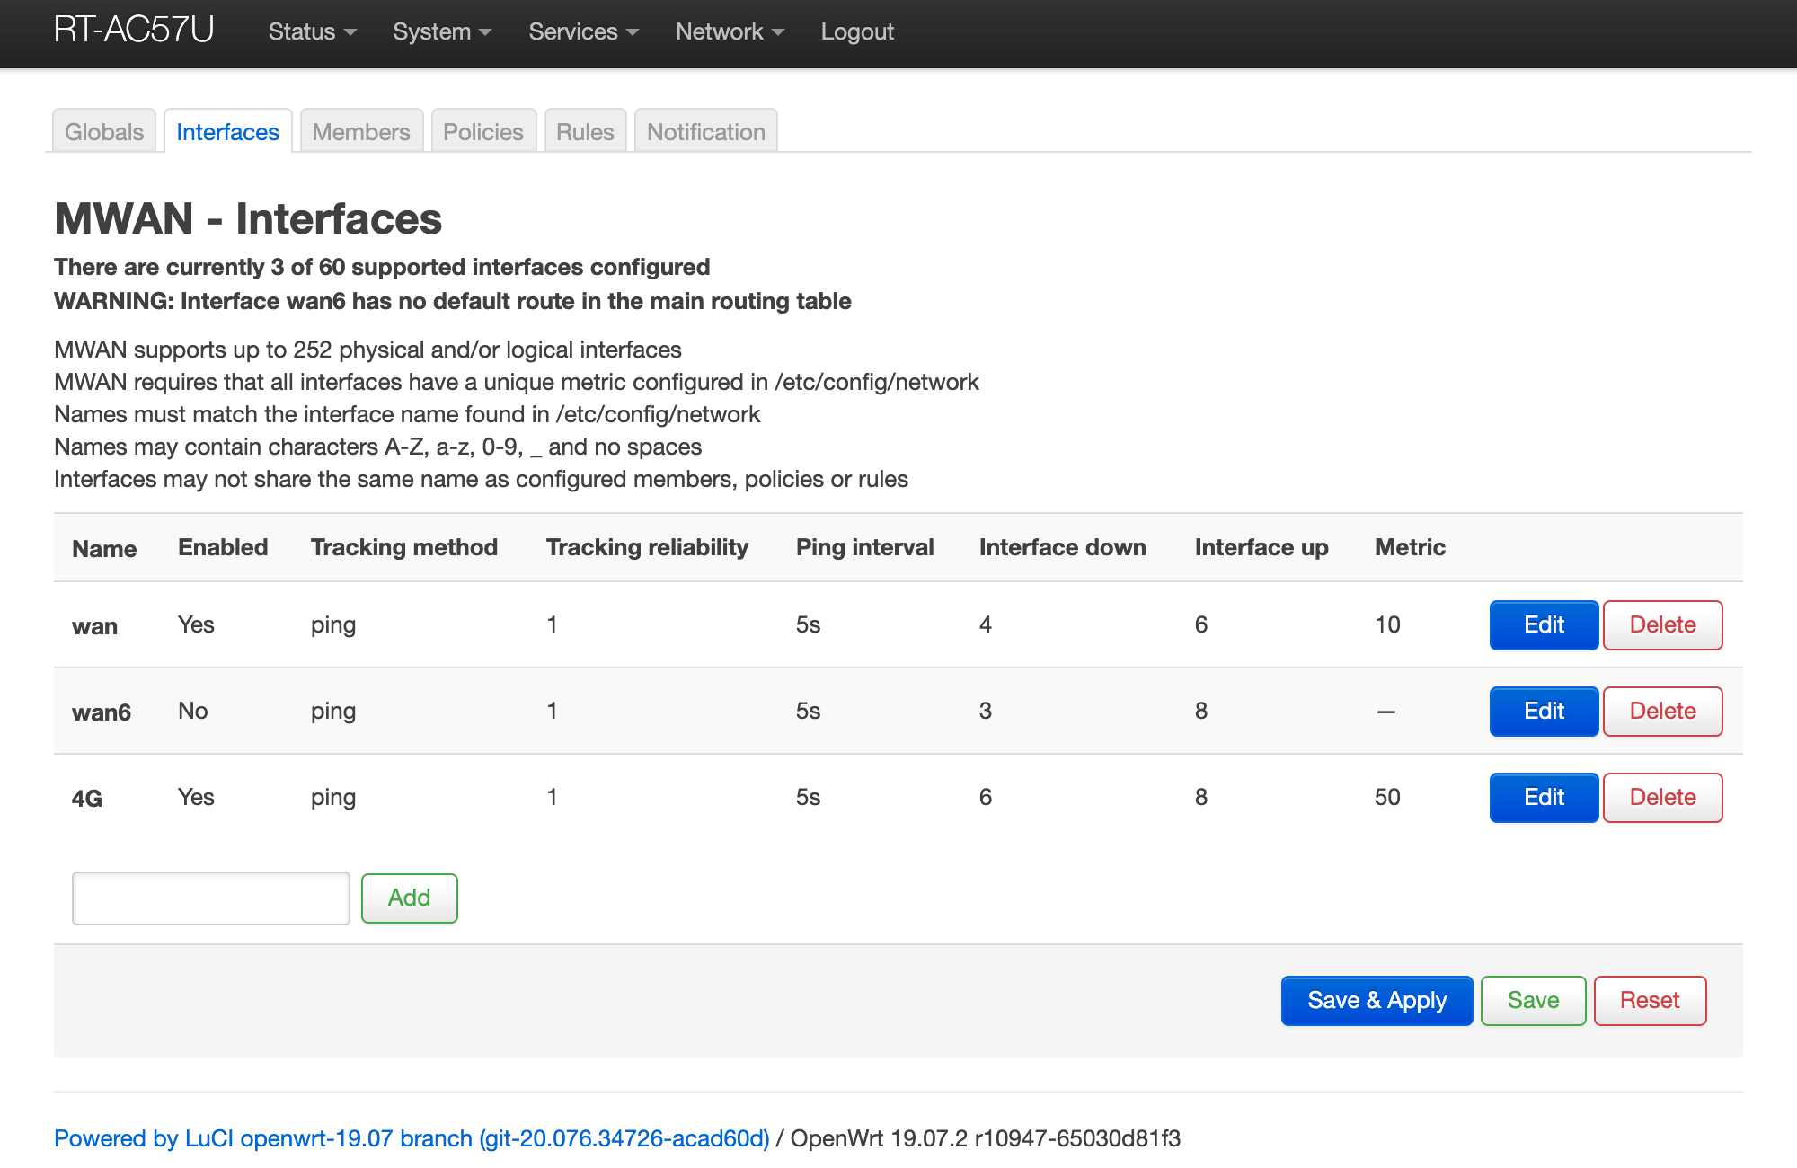The image size is (1797, 1168).
Task: Edit the wan interface
Action: (1544, 624)
